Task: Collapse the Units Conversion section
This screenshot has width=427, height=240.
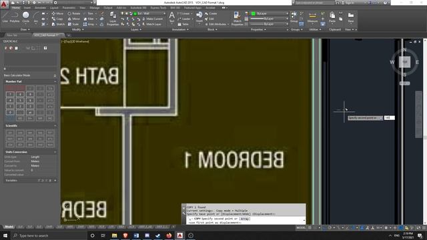Action: tap(55, 152)
